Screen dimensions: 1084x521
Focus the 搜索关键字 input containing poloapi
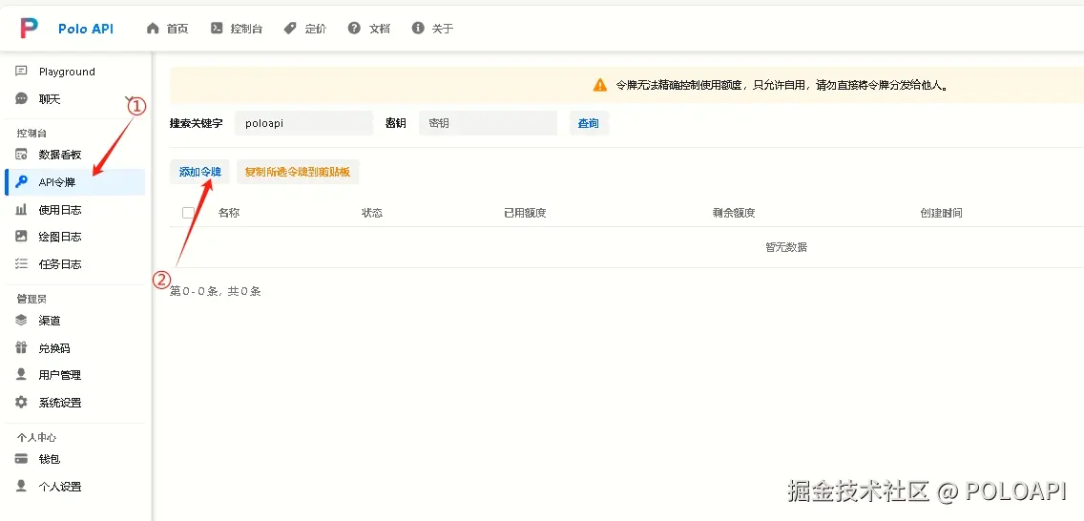[303, 123]
